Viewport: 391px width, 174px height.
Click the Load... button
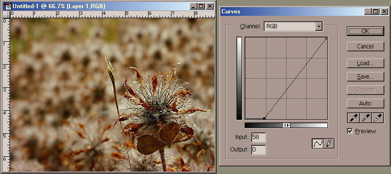pos(365,63)
